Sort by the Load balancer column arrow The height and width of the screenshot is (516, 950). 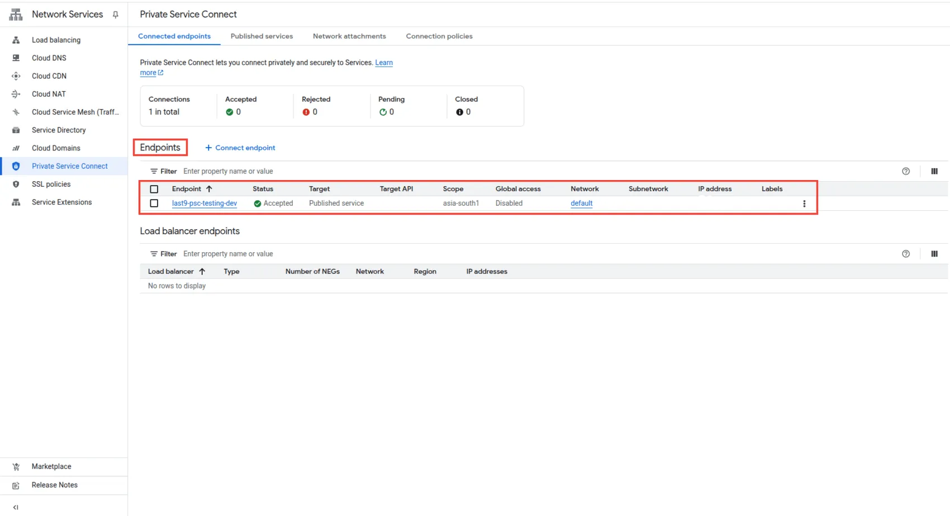coord(202,272)
